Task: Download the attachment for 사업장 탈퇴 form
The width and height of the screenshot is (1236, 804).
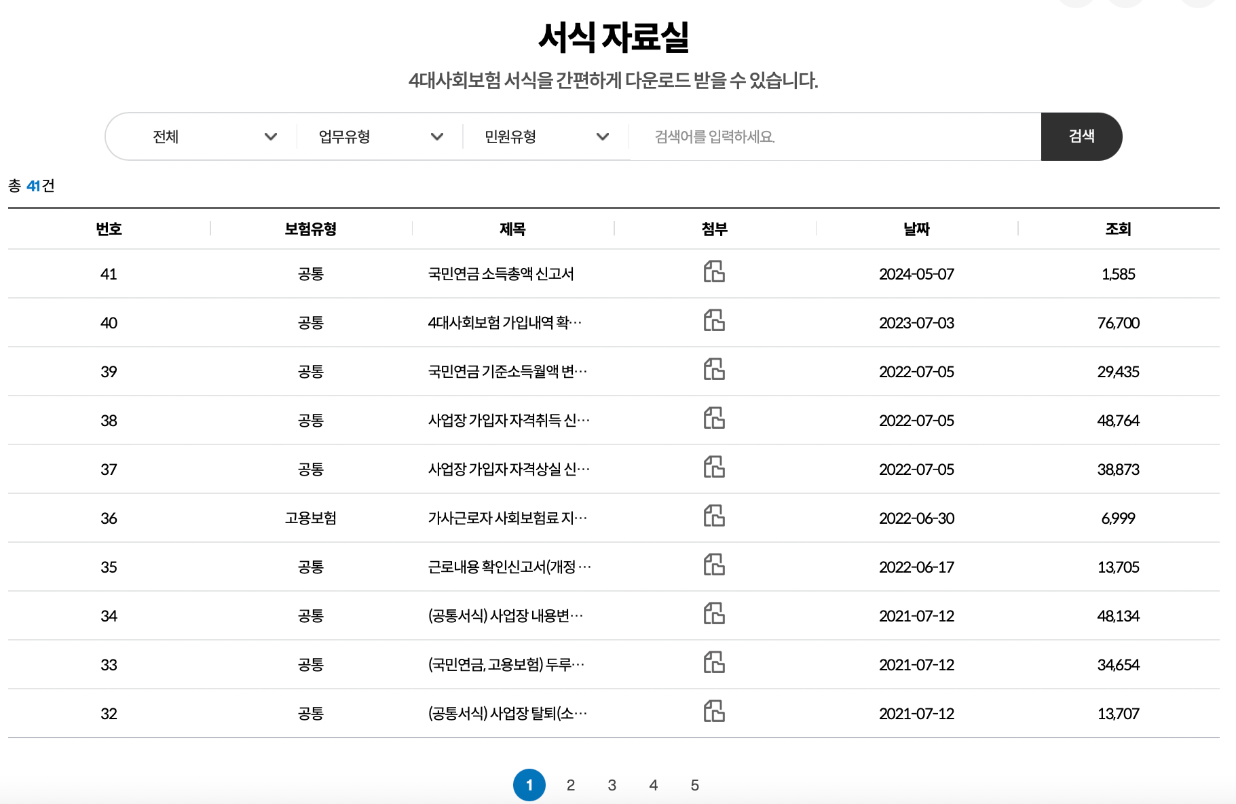Action: [715, 713]
